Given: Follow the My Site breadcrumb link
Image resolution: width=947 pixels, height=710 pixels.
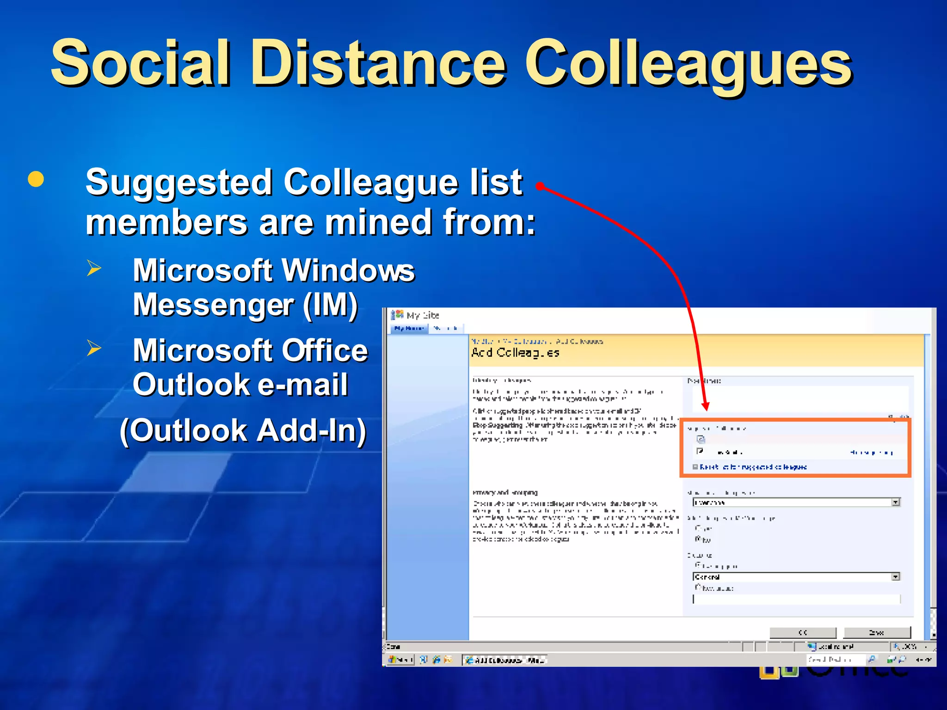Looking at the screenshot, I should point(483,342).
